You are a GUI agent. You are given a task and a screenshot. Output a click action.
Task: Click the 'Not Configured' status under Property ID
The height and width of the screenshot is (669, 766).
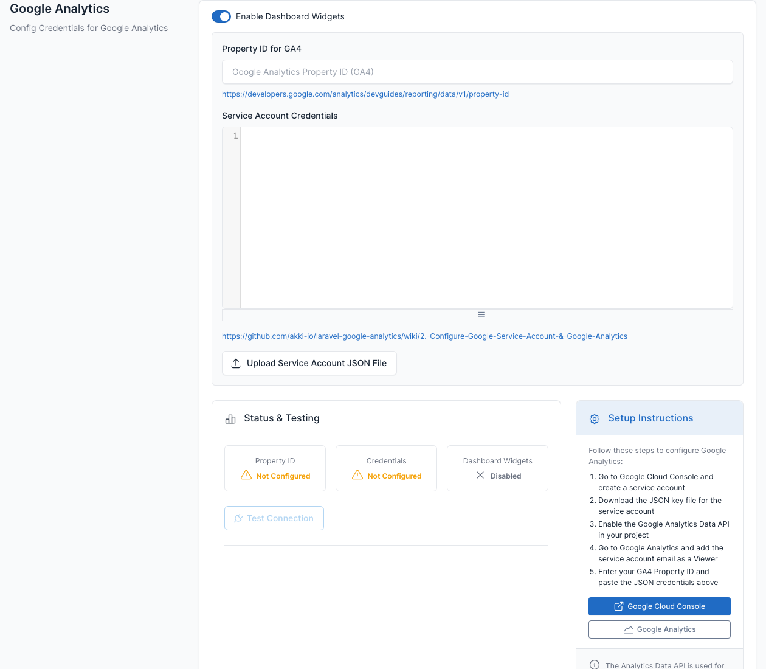point(283,476)
